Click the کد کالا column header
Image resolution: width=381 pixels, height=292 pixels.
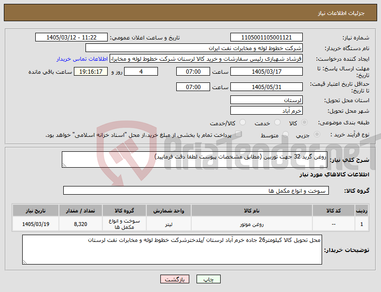[x=333, y=211]
